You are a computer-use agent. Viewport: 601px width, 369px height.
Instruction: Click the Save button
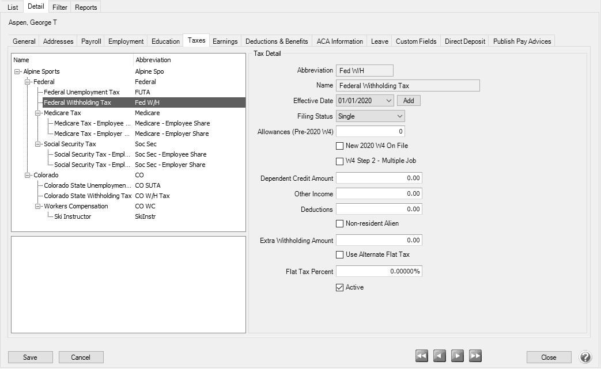tap(31, 357)
